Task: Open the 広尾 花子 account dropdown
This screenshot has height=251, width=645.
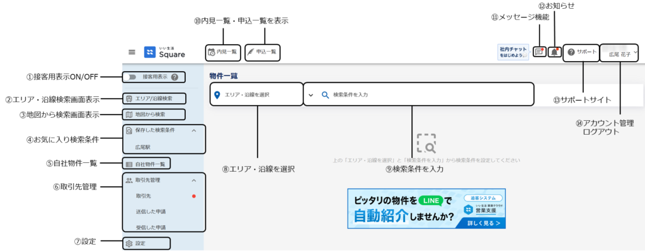Action: click(620, 53)
